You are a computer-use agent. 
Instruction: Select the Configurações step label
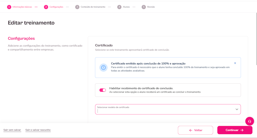tap(56, 7)
